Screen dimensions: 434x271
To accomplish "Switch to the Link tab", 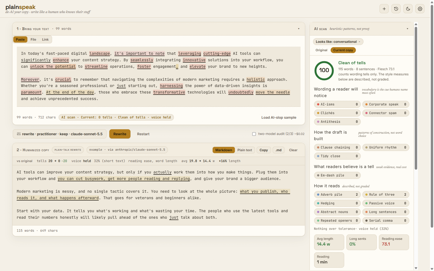I will coord(45,40).
